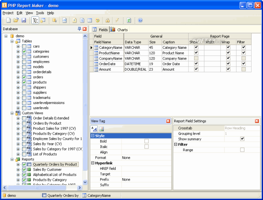Toggle Filter checkbox for OrderDate field
The height and width of the screenshot is (200, 263).
click(244, 64)
